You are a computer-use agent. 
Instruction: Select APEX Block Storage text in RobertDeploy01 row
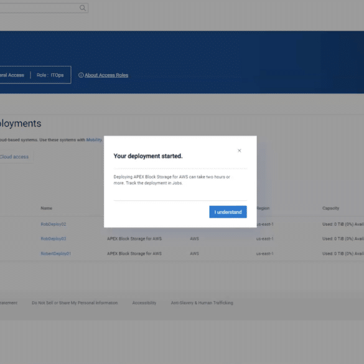pos(134,253)
